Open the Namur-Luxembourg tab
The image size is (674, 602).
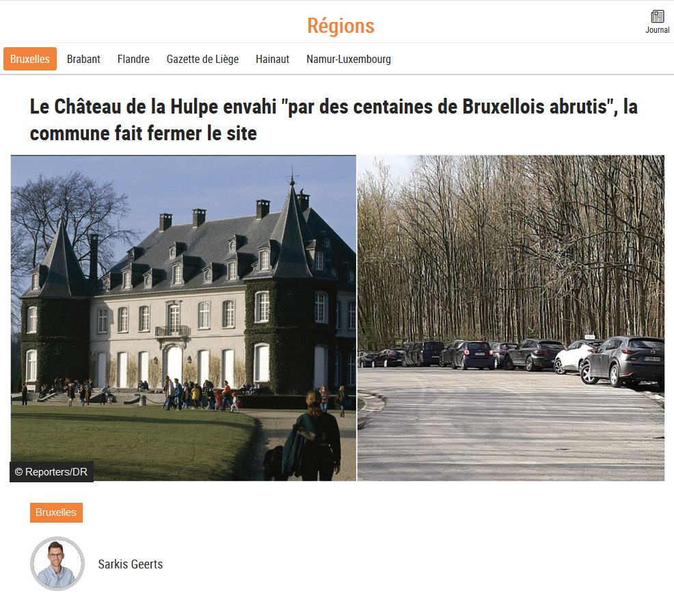point(349,59)
